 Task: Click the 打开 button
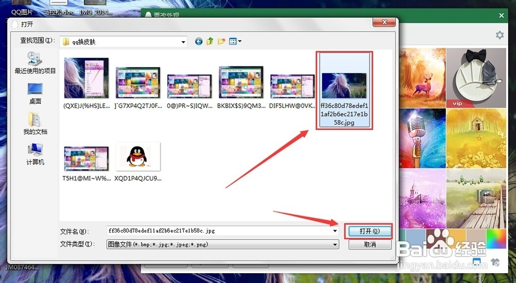coord(369,231)
